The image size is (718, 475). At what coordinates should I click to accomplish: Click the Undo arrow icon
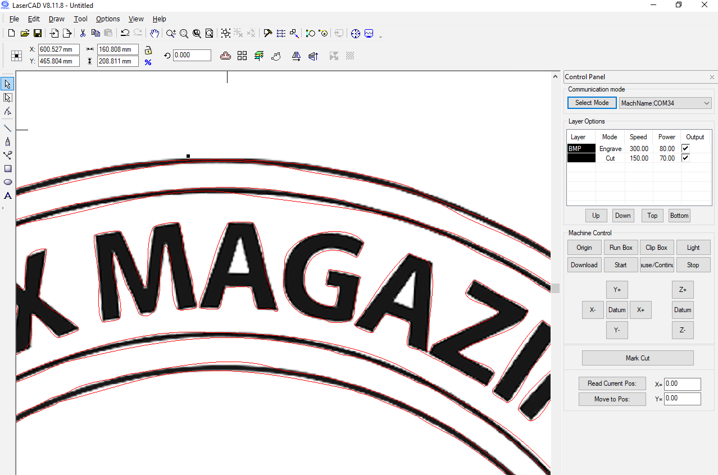pos(125,34)
